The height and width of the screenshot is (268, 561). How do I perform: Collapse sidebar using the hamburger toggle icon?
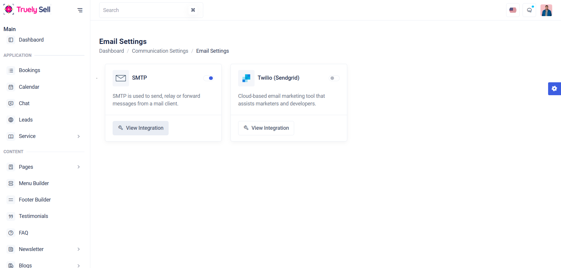[x=80, y=10]
